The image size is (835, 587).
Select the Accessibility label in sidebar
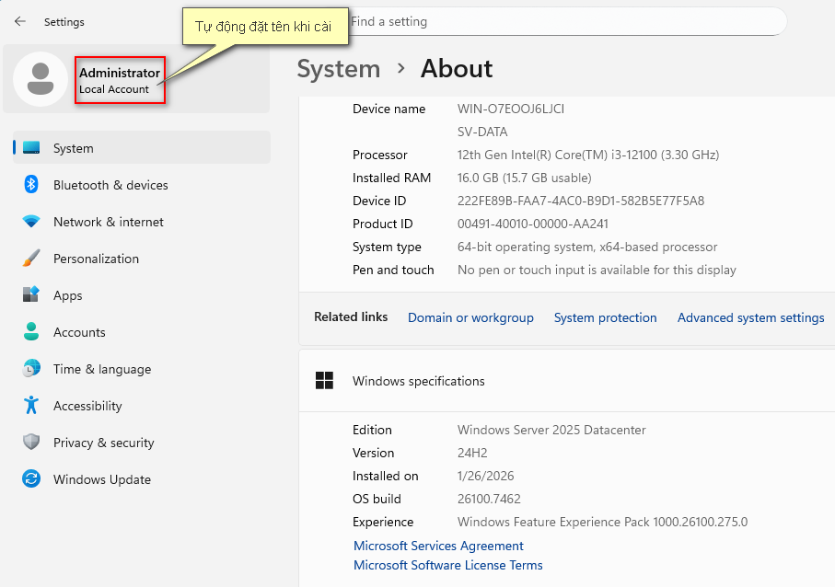point(87,406)
